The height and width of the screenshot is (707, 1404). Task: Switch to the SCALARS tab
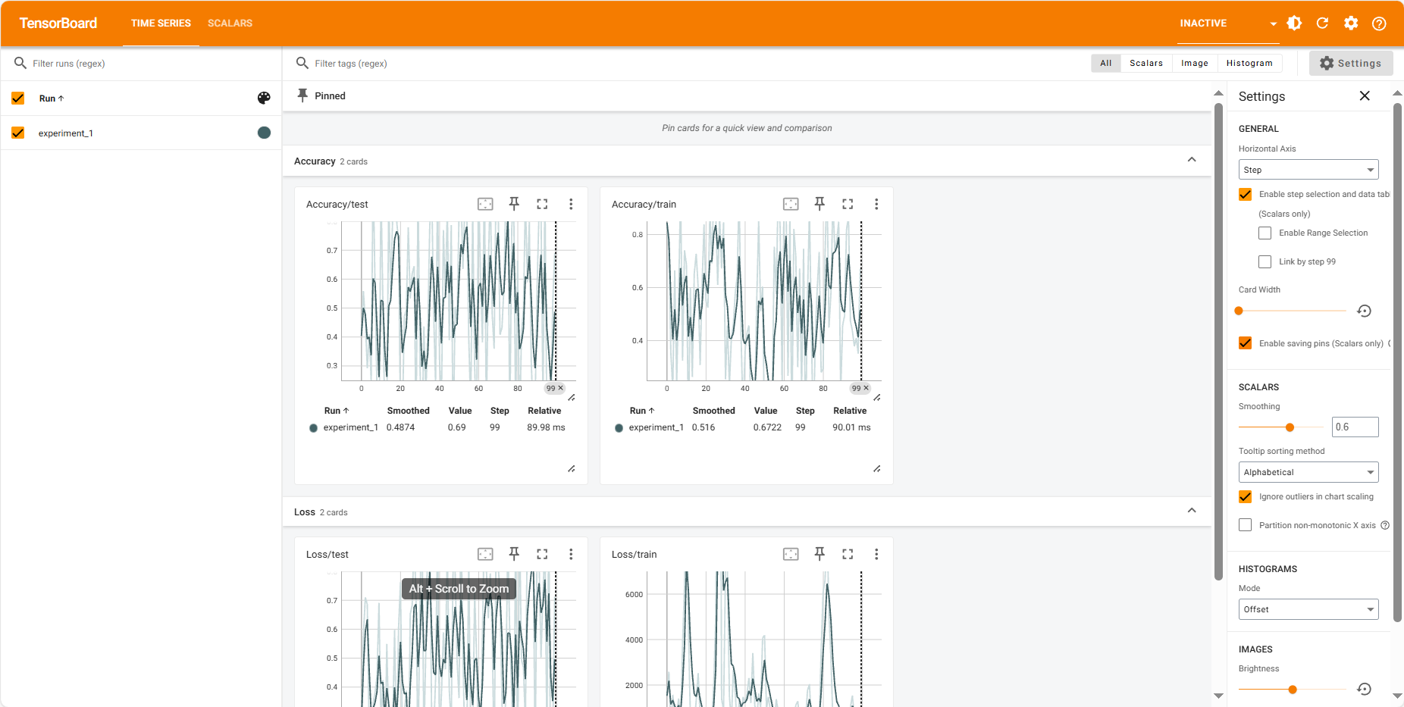pyautogui.click(x=230, y=23)
